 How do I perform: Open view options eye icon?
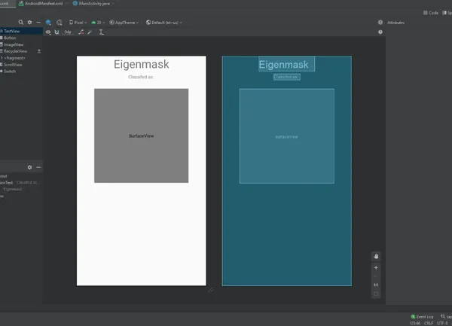tap(48, 32)
